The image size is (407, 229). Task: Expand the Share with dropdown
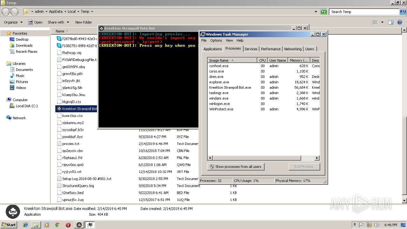click(x=58, y=22)
